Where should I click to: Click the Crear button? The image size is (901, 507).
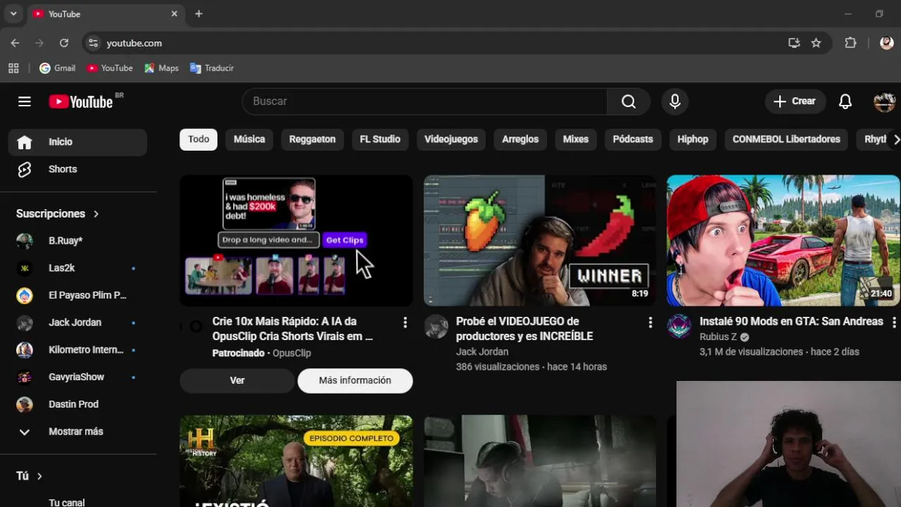pos(795,101)
